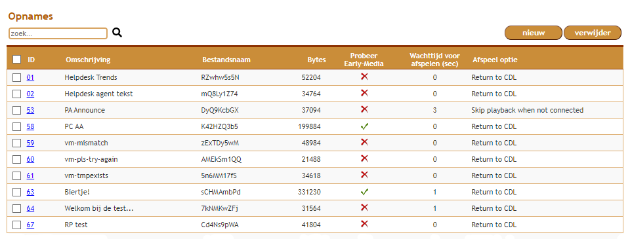Click bytes value 331230
This screenshot has width=630, height=239.
(x=309, y=192)
